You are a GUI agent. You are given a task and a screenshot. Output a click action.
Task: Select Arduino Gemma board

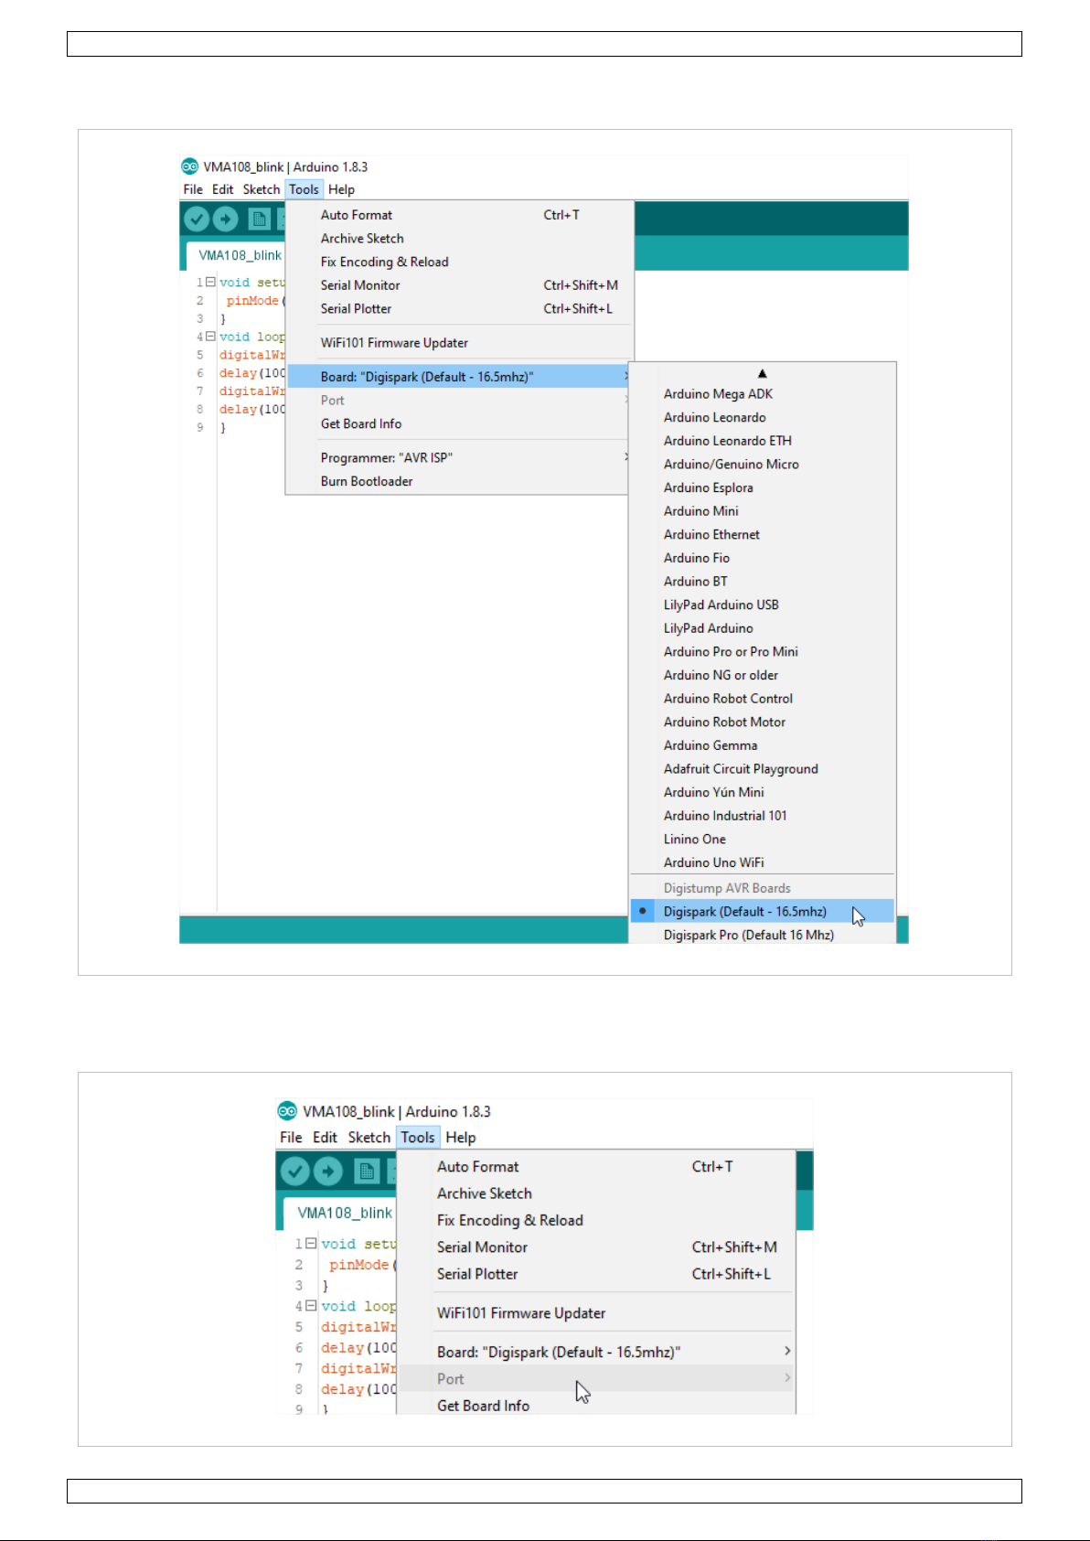point(762,745)
